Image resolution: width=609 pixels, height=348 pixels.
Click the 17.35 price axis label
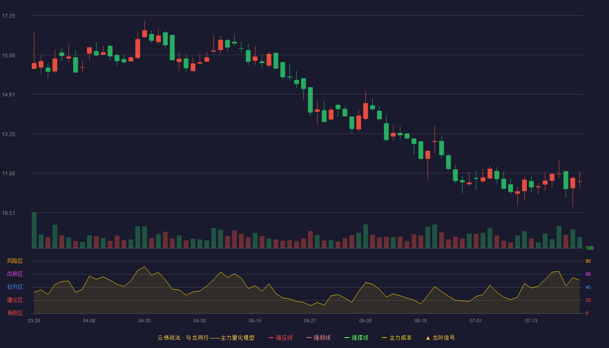click(x=9, y=16)
